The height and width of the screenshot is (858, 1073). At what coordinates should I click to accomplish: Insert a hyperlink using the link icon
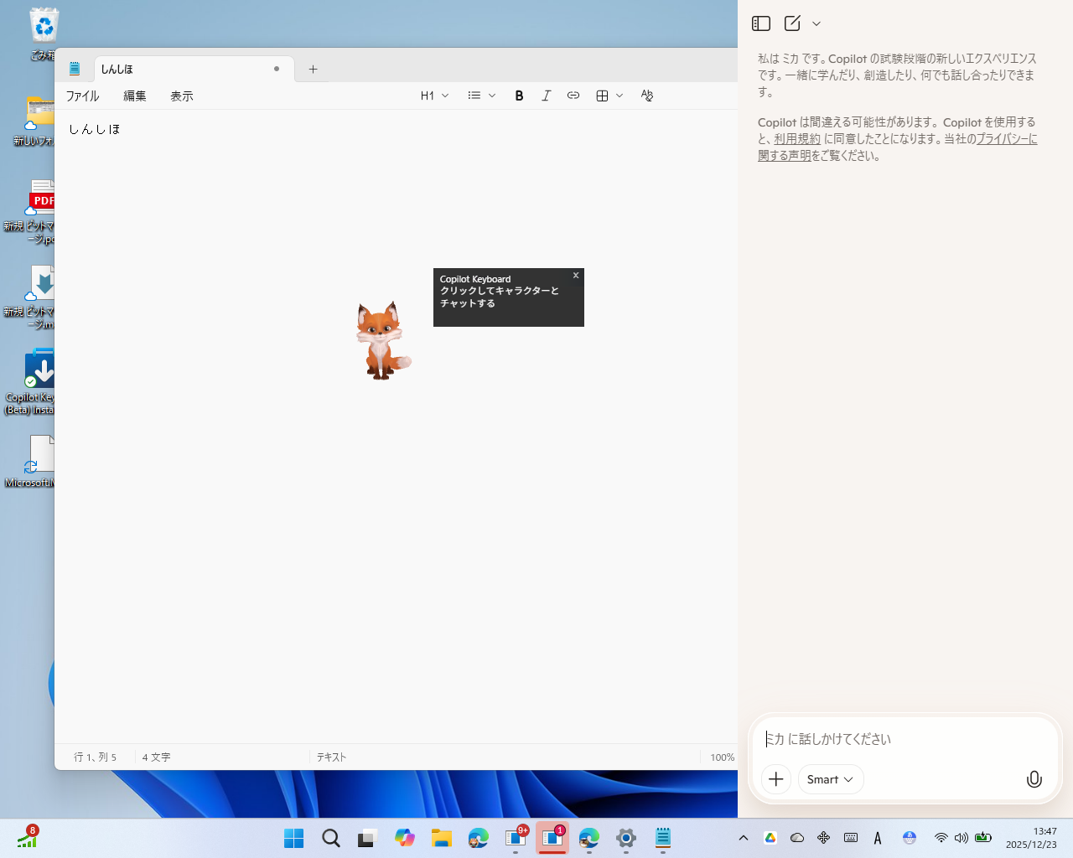tap(573, 96)
